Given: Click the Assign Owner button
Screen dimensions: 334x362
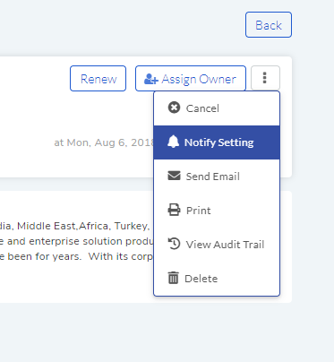Looking at the screenshot, I should click(191, 79).
